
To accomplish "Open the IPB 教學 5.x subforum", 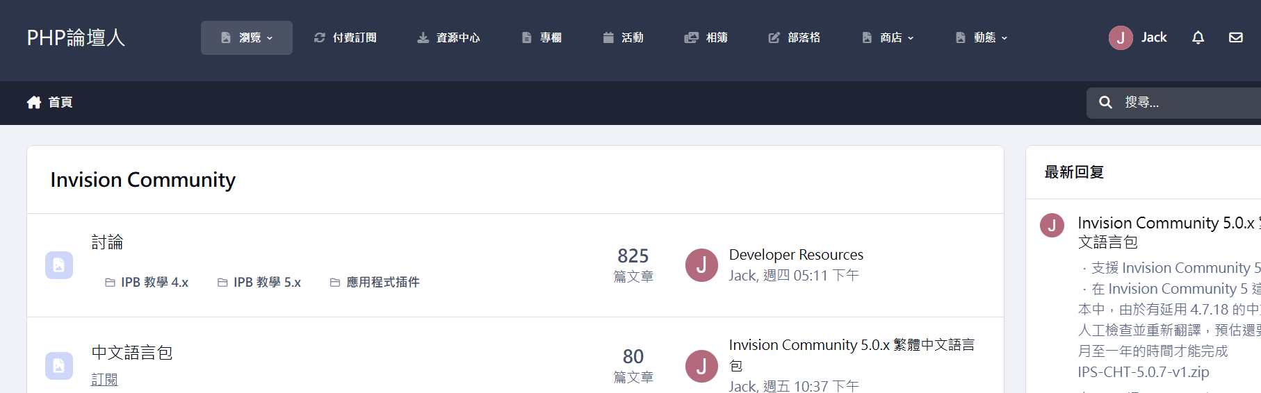I will (x=267, y=283).
